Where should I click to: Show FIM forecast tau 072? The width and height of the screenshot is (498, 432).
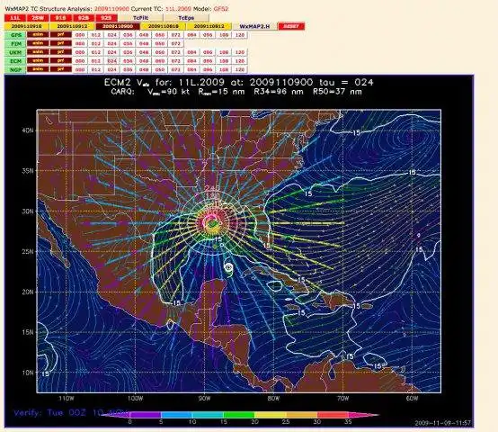tap(175, 43)
